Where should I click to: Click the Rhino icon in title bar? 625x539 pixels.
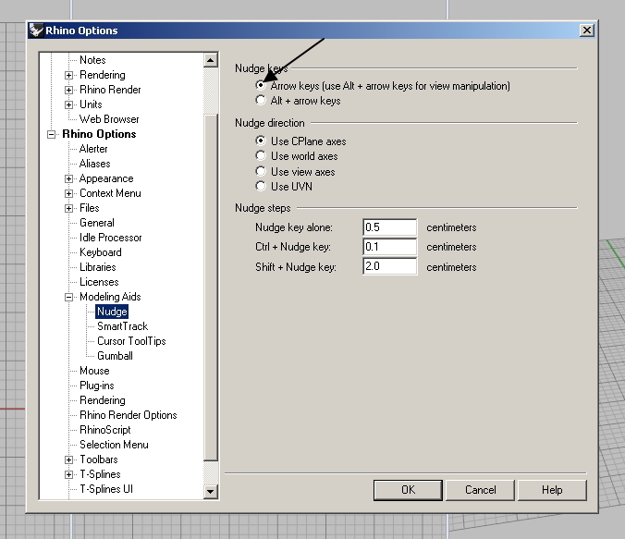[36, 31]
